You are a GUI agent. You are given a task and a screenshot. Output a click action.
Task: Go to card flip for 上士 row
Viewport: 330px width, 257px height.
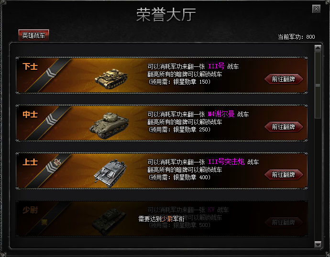tap(284, 174)
